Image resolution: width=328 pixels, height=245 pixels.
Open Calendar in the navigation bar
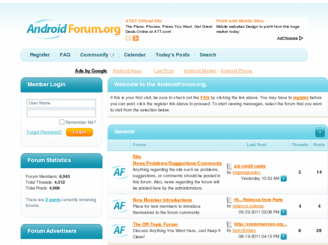pyautogui.click(x=135, y=55)
